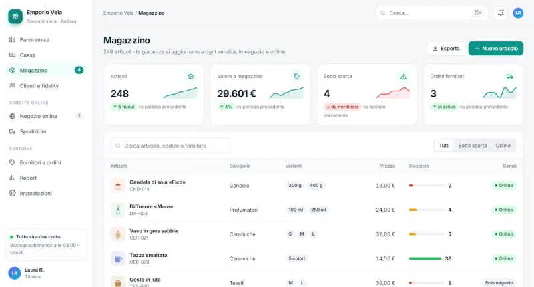Click the Online badge for Tazza smaltata
Viewport: 534px width, 287px height.
(504, 259)
